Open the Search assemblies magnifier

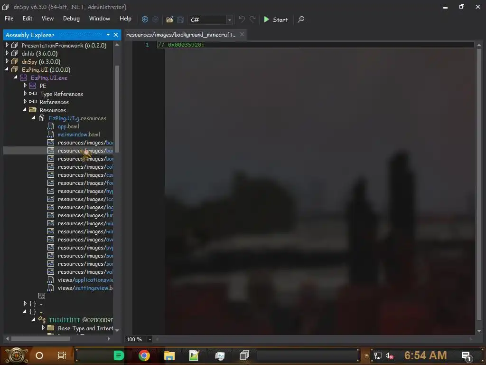[x=301, y=19]
